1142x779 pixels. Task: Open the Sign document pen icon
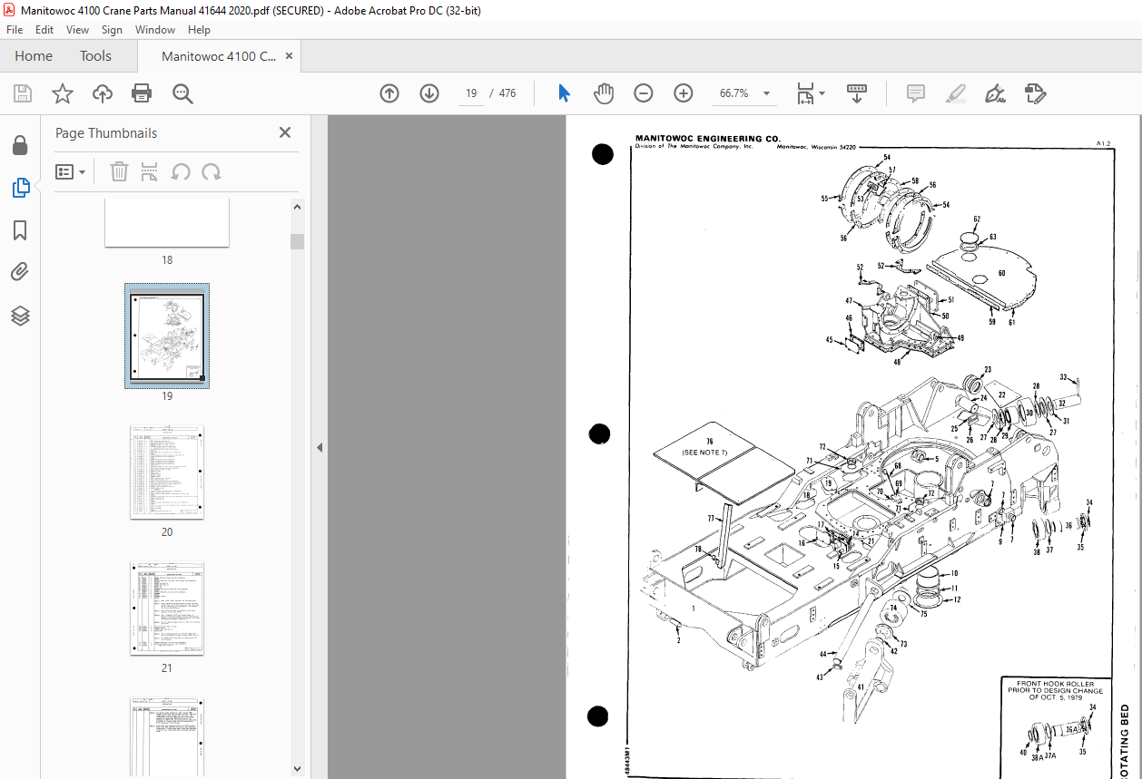point(996,93)
